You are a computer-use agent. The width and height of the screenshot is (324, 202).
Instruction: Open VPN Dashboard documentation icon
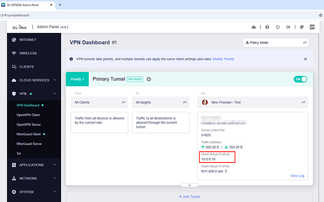pyautogui.click(x=114, y=43)
